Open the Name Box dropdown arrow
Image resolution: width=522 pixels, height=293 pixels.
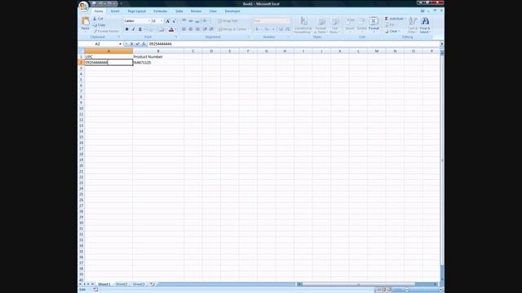120,44
